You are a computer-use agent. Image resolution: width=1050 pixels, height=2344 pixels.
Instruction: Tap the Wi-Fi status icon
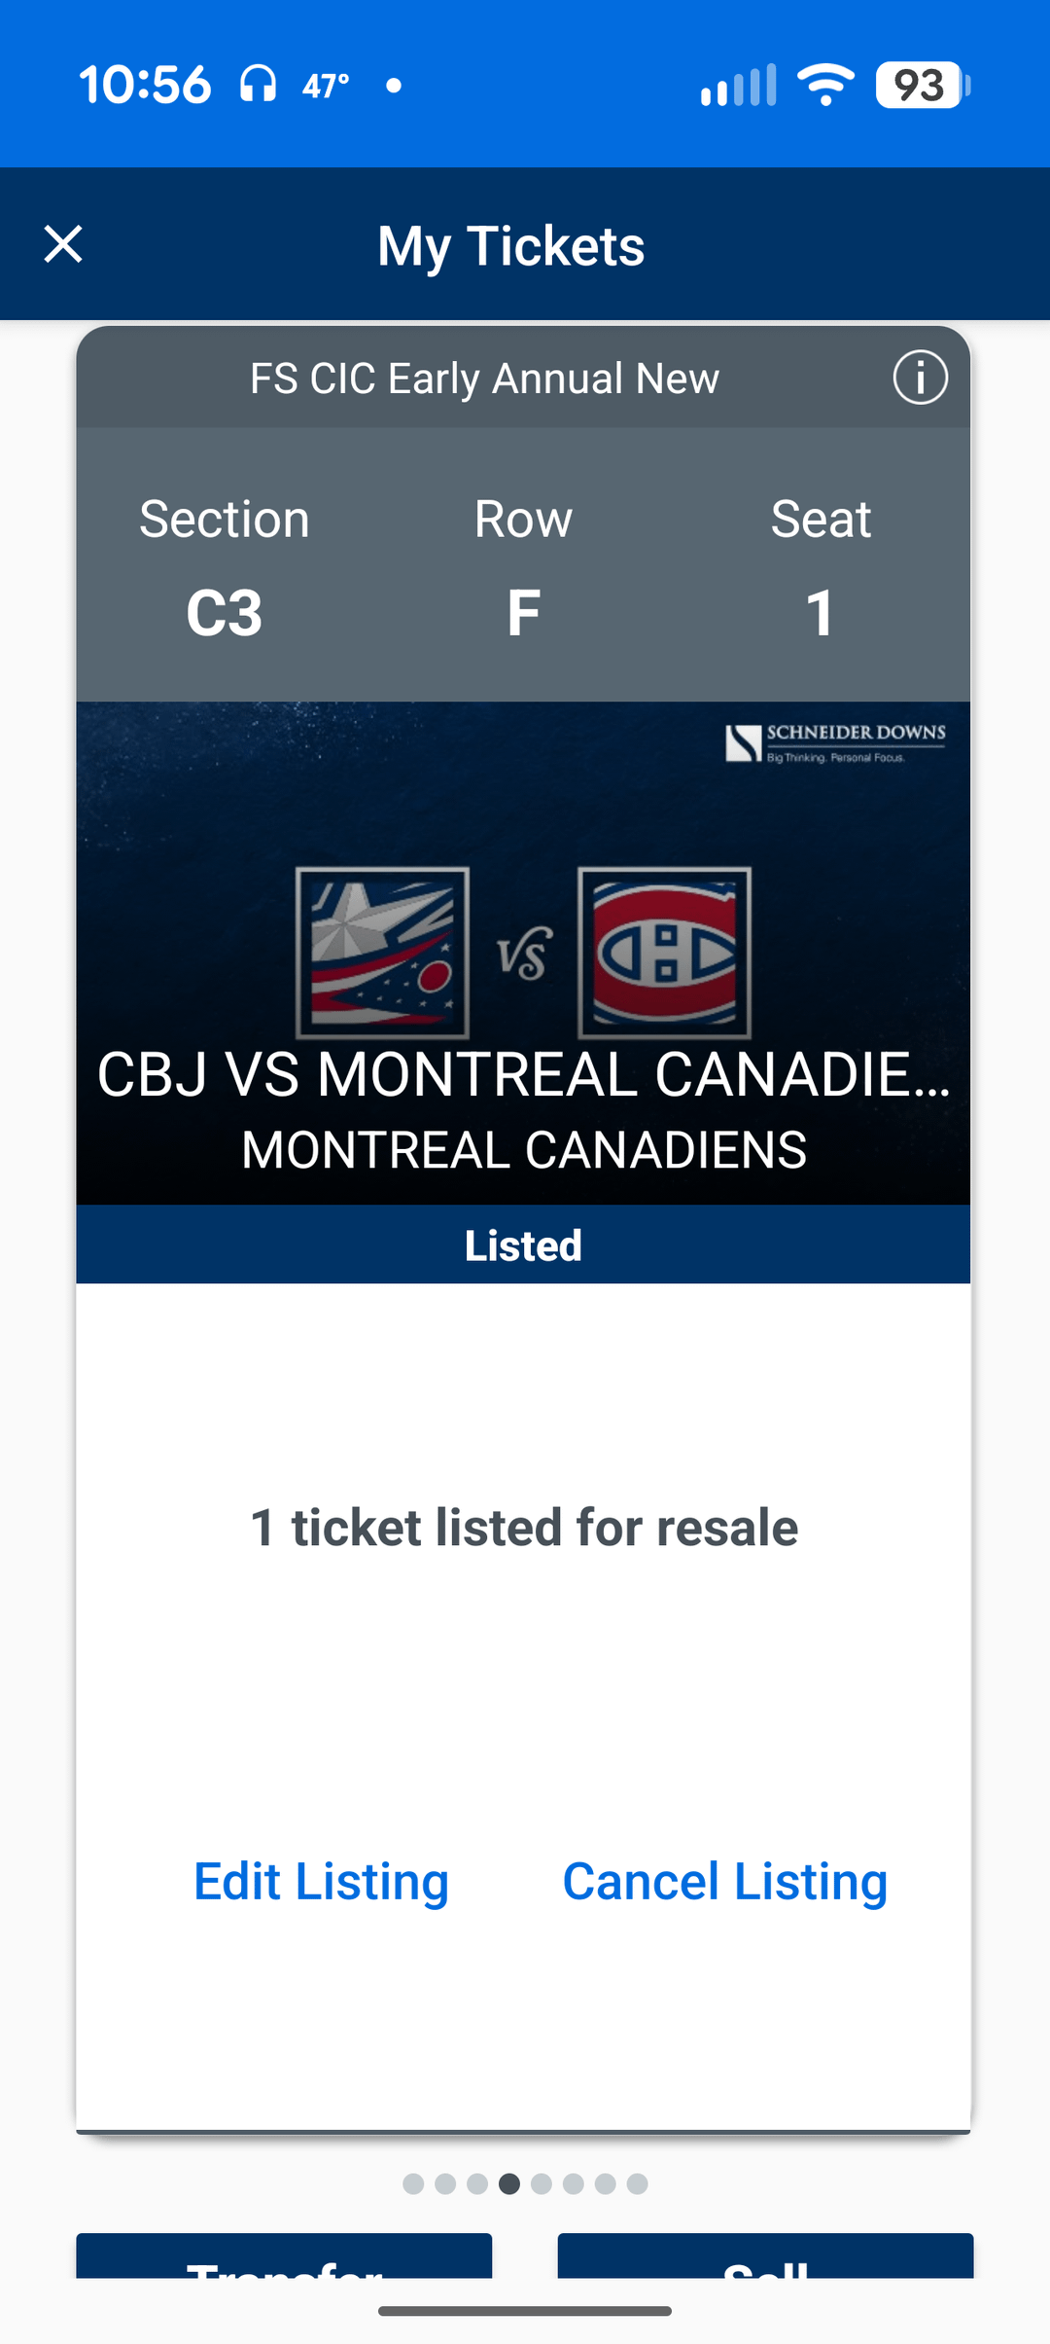(825, 85)
